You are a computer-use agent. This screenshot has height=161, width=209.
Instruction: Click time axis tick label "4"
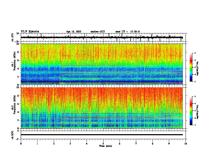87,144
